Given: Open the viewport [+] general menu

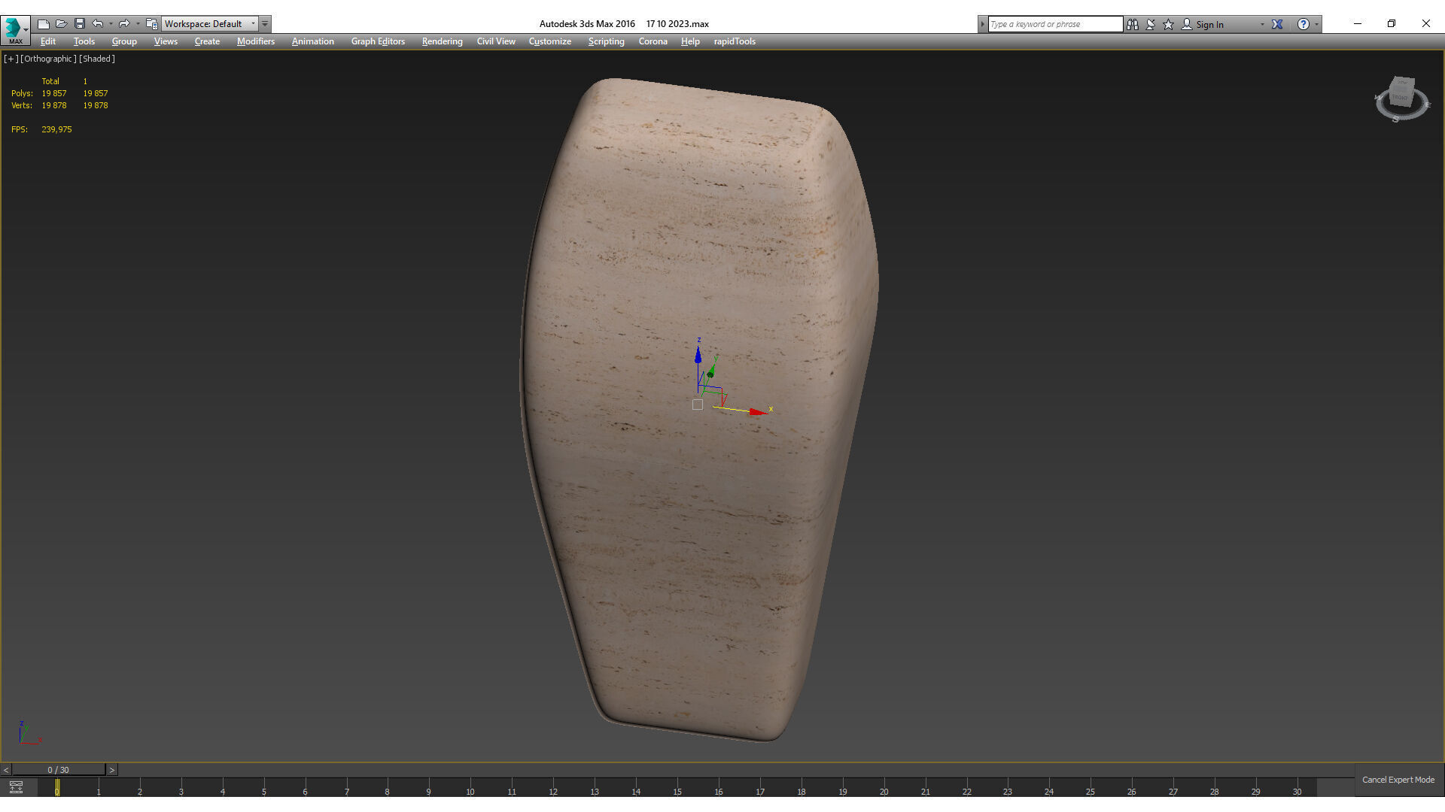Looking at the screenshot, I should coord(11,59).
